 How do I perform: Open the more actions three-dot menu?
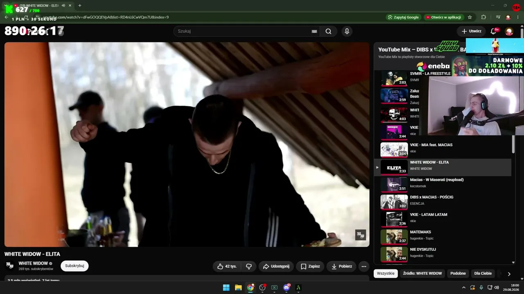click(x=364, y=266)
